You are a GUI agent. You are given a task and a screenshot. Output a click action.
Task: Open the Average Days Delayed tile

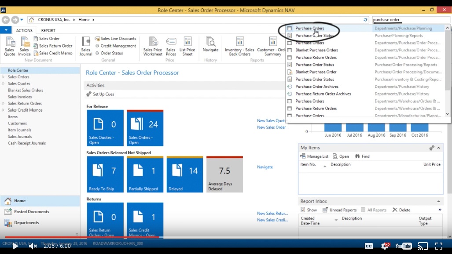point(224,174)
